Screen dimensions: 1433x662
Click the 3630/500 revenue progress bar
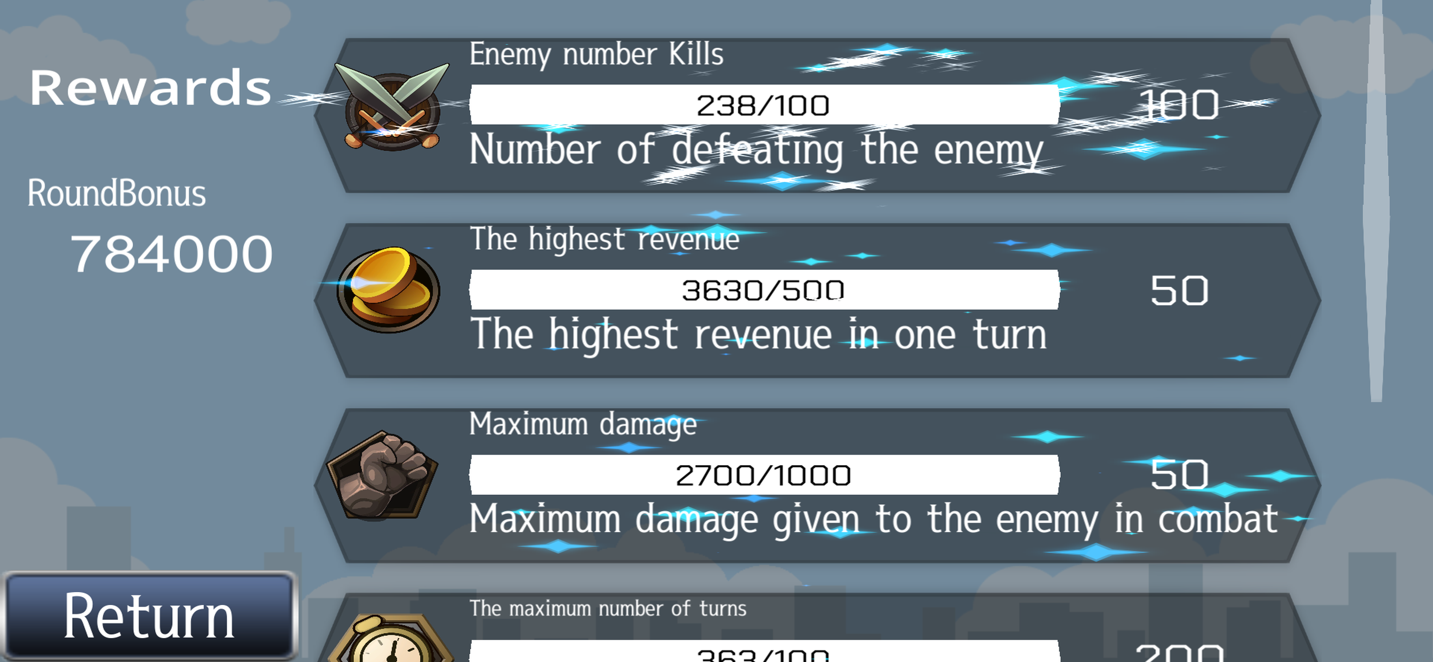[x=764, y=290]
